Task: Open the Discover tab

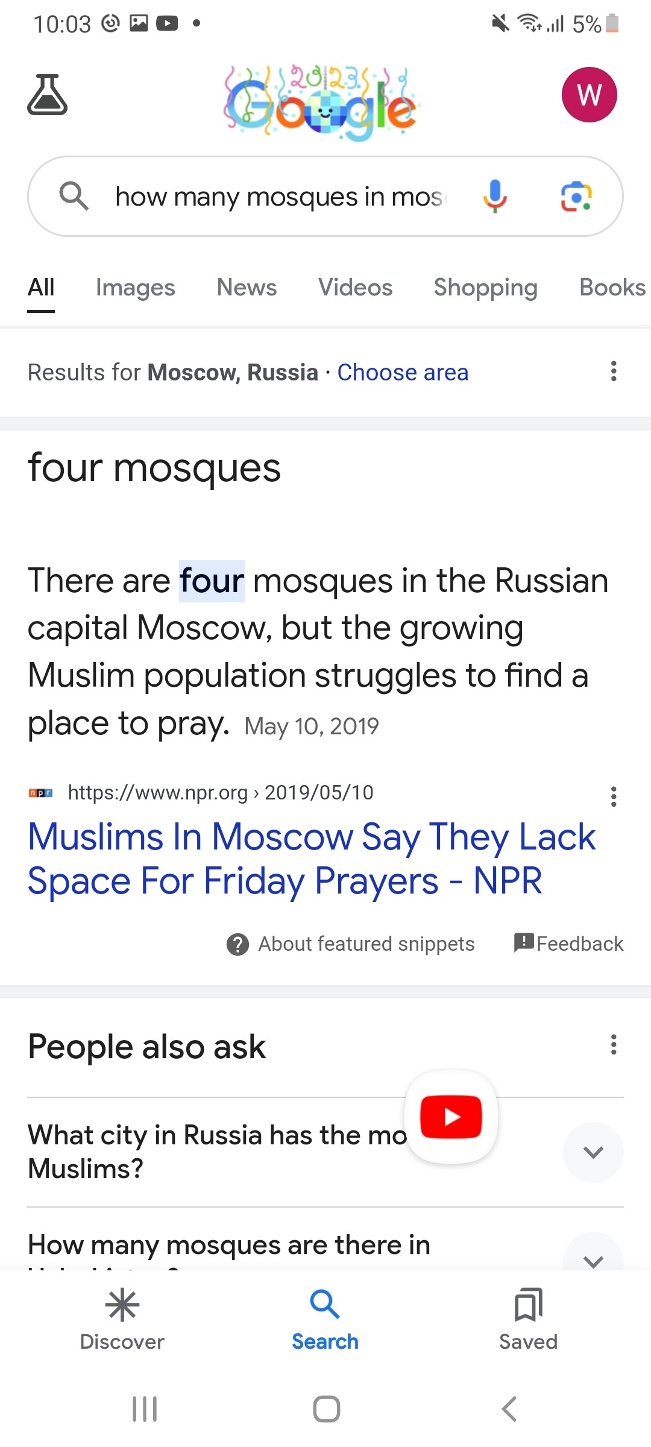Action: tap(122, 1319)
